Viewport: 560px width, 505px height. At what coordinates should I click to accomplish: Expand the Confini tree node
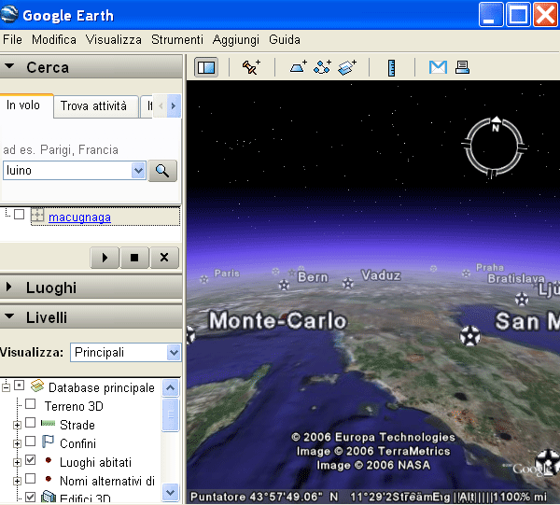pyautogui.click(x=17, y=443)
